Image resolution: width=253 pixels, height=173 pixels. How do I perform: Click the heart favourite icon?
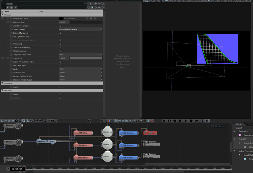[99, 8]
